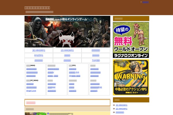Open 3D MMORPG in the sidebar list
The height and width of the screenshot is (115, 173).
[121, 105]
